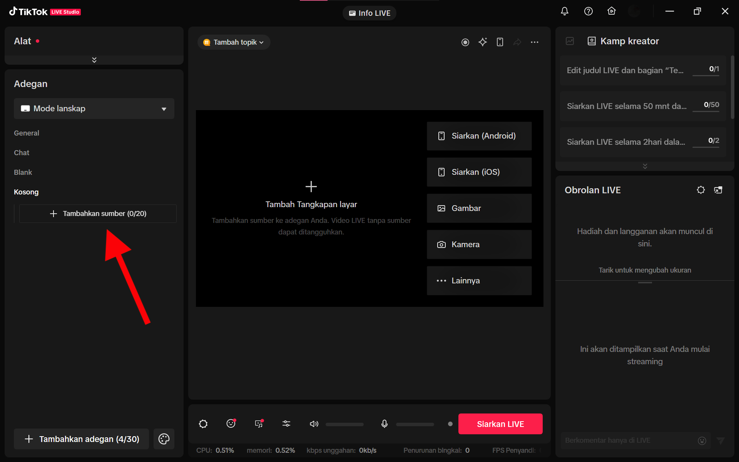The image size is (739, 462).
Task: Open the sparkle effects icon
Action: (x=483, y=42)
